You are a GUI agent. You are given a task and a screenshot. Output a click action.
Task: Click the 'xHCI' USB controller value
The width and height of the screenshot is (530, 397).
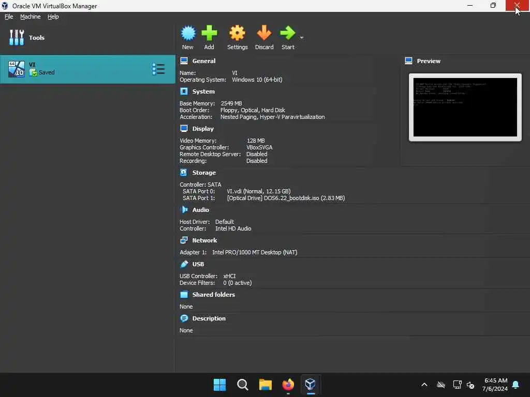[x=229, y=276]
